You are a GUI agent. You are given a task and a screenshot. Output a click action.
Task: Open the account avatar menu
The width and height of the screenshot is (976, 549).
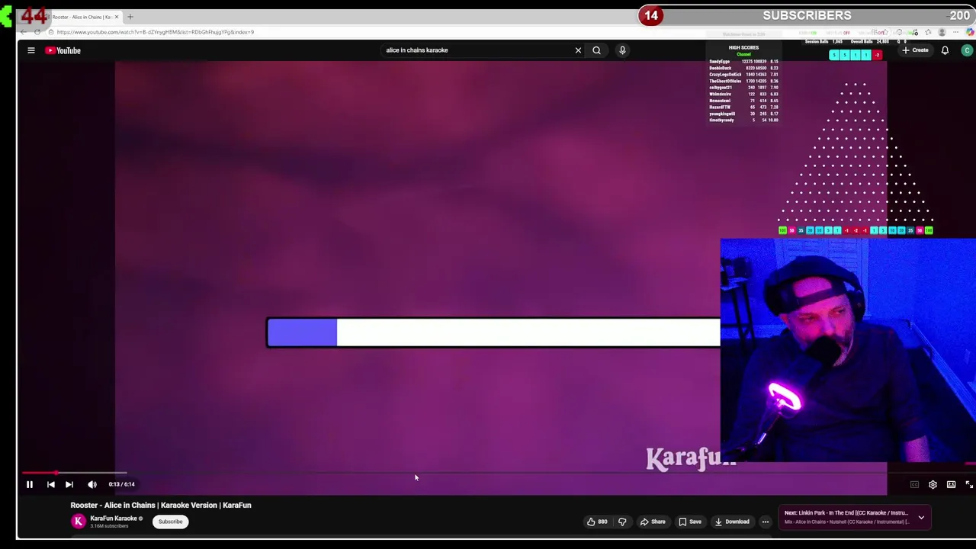coord(967,50)
